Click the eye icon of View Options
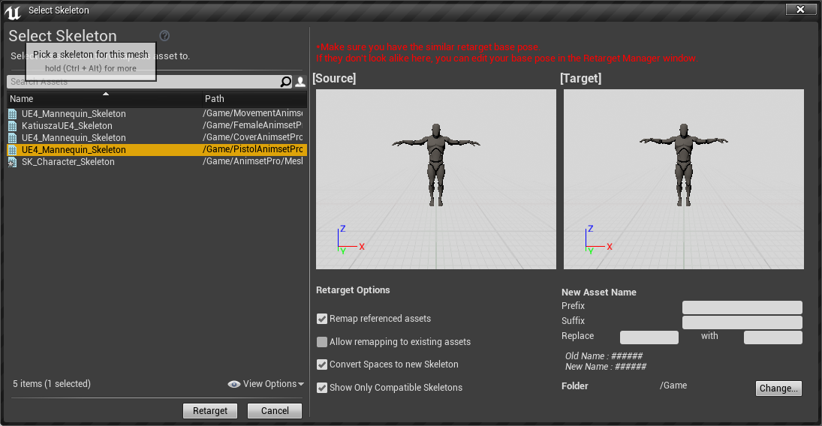 coord(233,384)
